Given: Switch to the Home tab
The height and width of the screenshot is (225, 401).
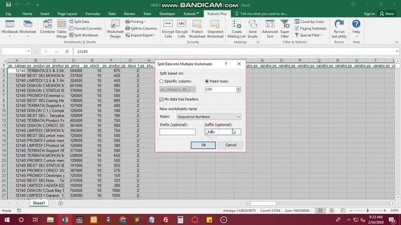Looking at the screenshot, I should coord(27,14).
